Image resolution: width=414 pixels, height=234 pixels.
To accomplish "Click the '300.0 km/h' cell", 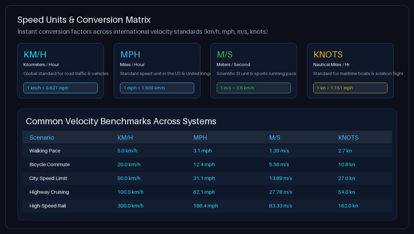I will pyautogui.click(x=130, y=206).
